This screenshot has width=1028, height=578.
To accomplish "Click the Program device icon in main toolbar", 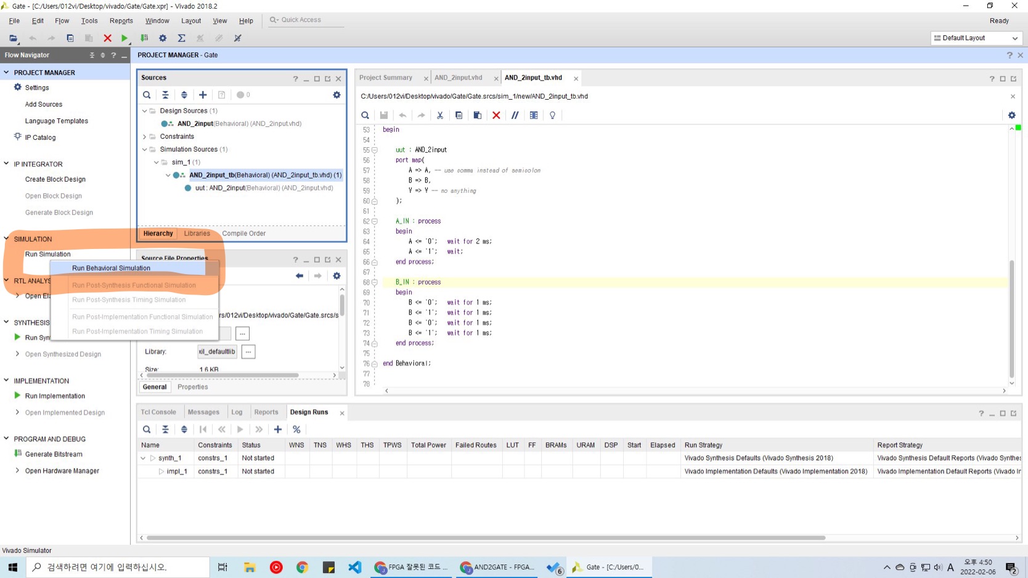I will (x=144, y=38).
